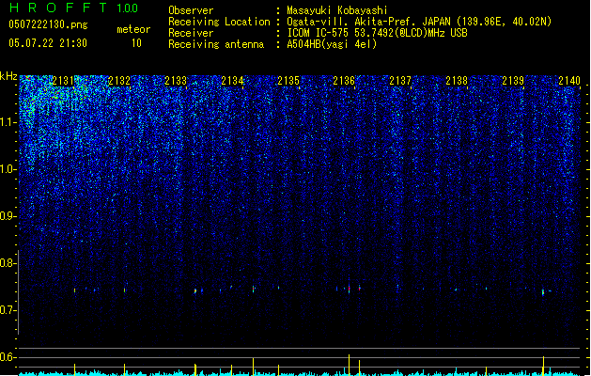Click the grey vertical bar beside 0.8 kHz
This screenshot has width=591, height=376.
click(18, 291)
